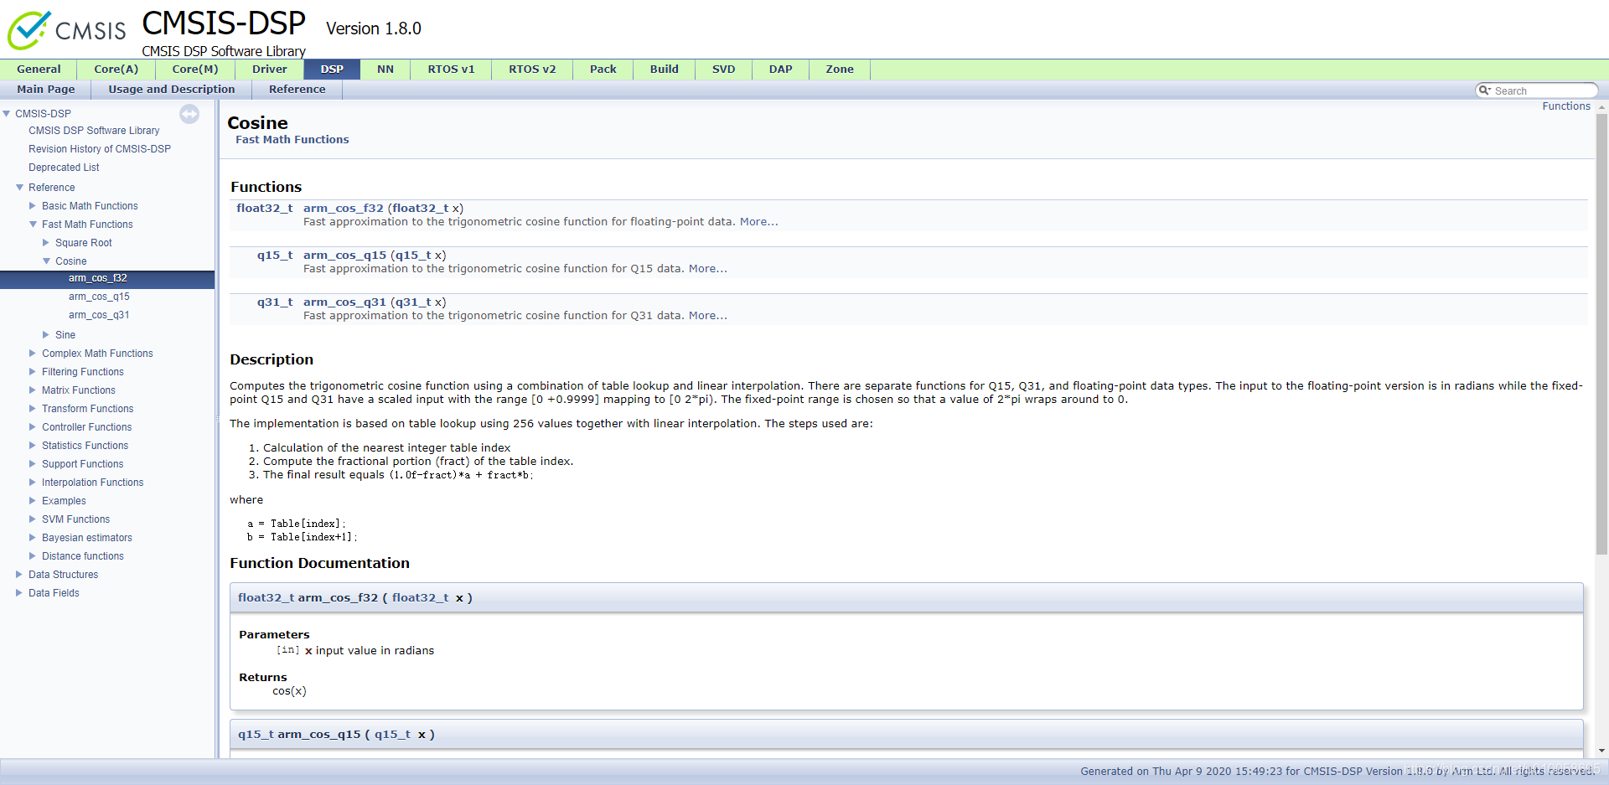Expand Statistics Functions arrow
Image resolution: width=1609 pixels, height=785 pixels.
tap(33, 446)
